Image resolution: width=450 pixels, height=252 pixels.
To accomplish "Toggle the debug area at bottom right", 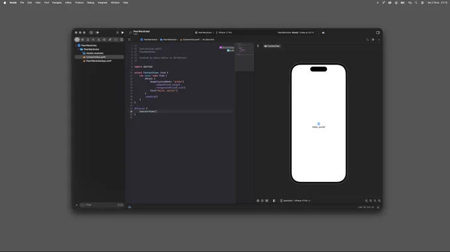I will pyautogui.click(x=378, y=207).
